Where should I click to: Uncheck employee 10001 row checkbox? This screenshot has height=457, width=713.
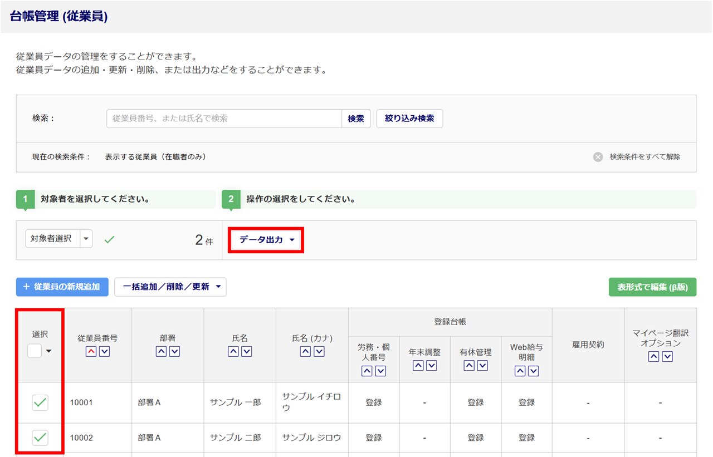click(x=40, y=402)
